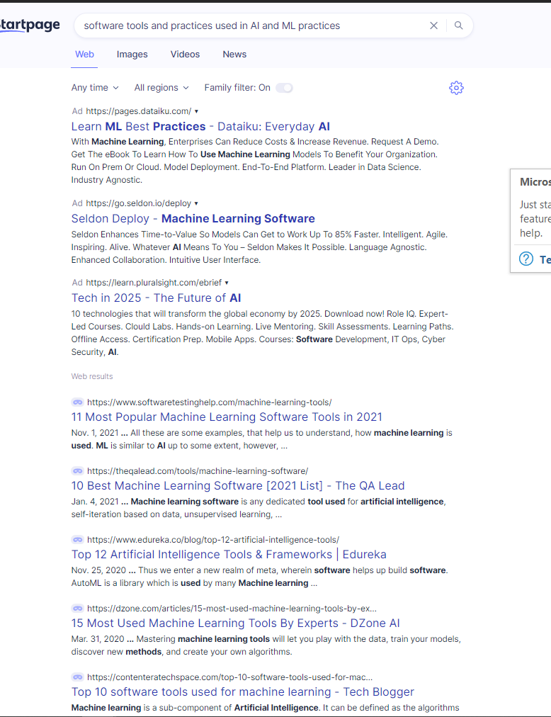
Task: Click the question mark icon in side panel
Action: (x=526, y=259)
